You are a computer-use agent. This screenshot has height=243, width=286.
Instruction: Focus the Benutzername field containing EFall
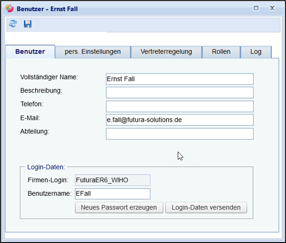113,194
